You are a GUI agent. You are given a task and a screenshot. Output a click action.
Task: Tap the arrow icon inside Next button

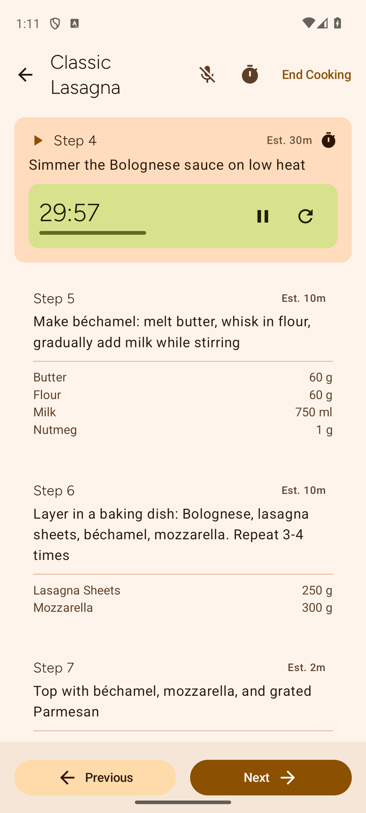tap(288, 777)
